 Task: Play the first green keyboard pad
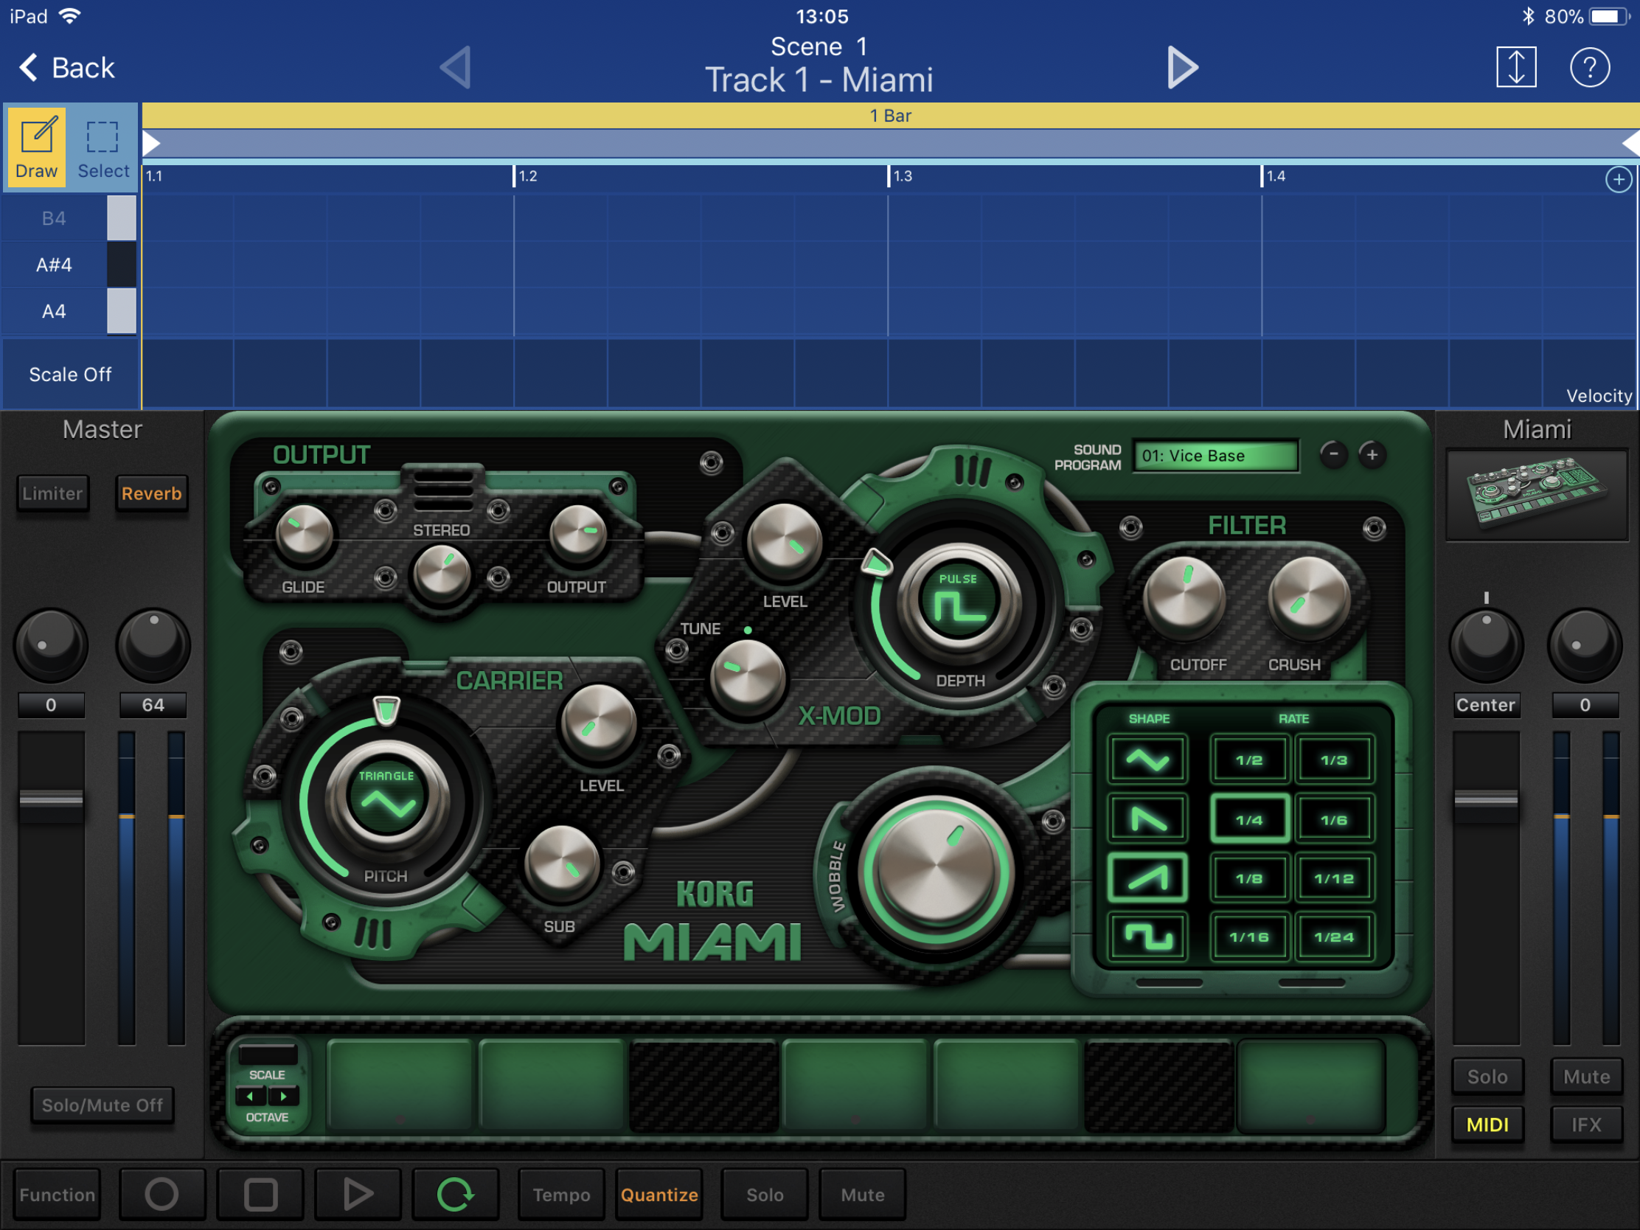[400, 1085]
